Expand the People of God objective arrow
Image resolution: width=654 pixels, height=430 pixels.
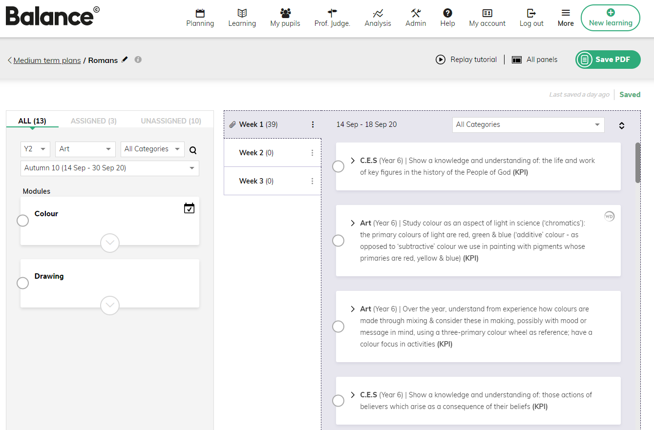[x=353, y=161]
